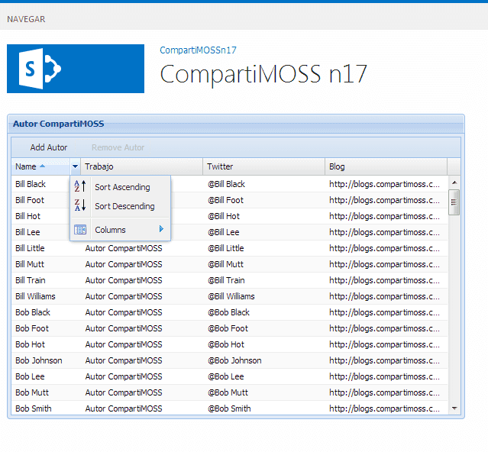Choose Sort Descending from the menu

pos(121,206)
